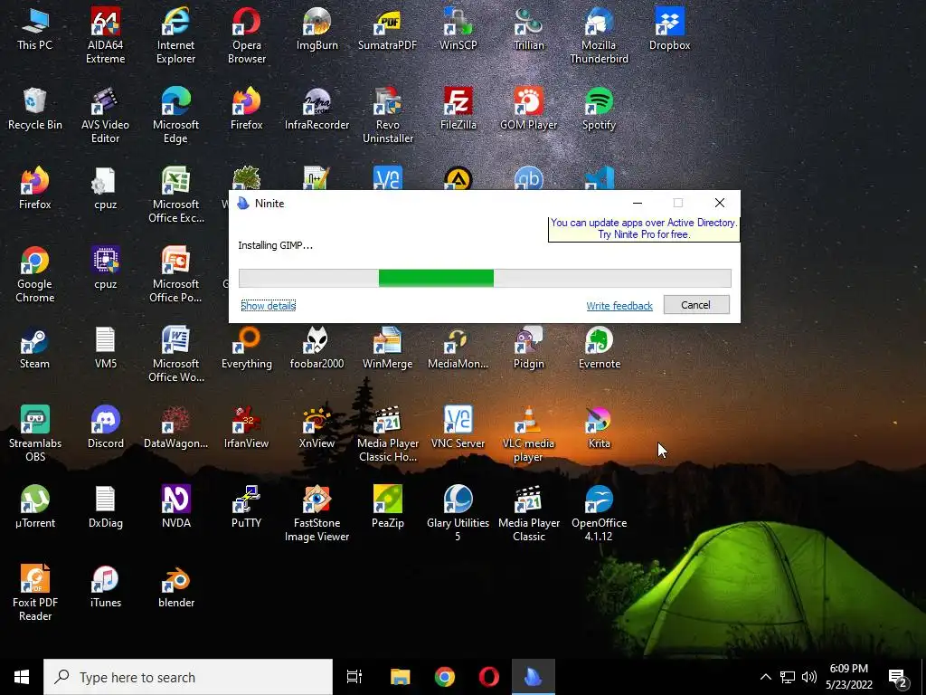Select the NVDA desktop shortcut
This screenshot has width=926, height=695.
pos(176,507)
